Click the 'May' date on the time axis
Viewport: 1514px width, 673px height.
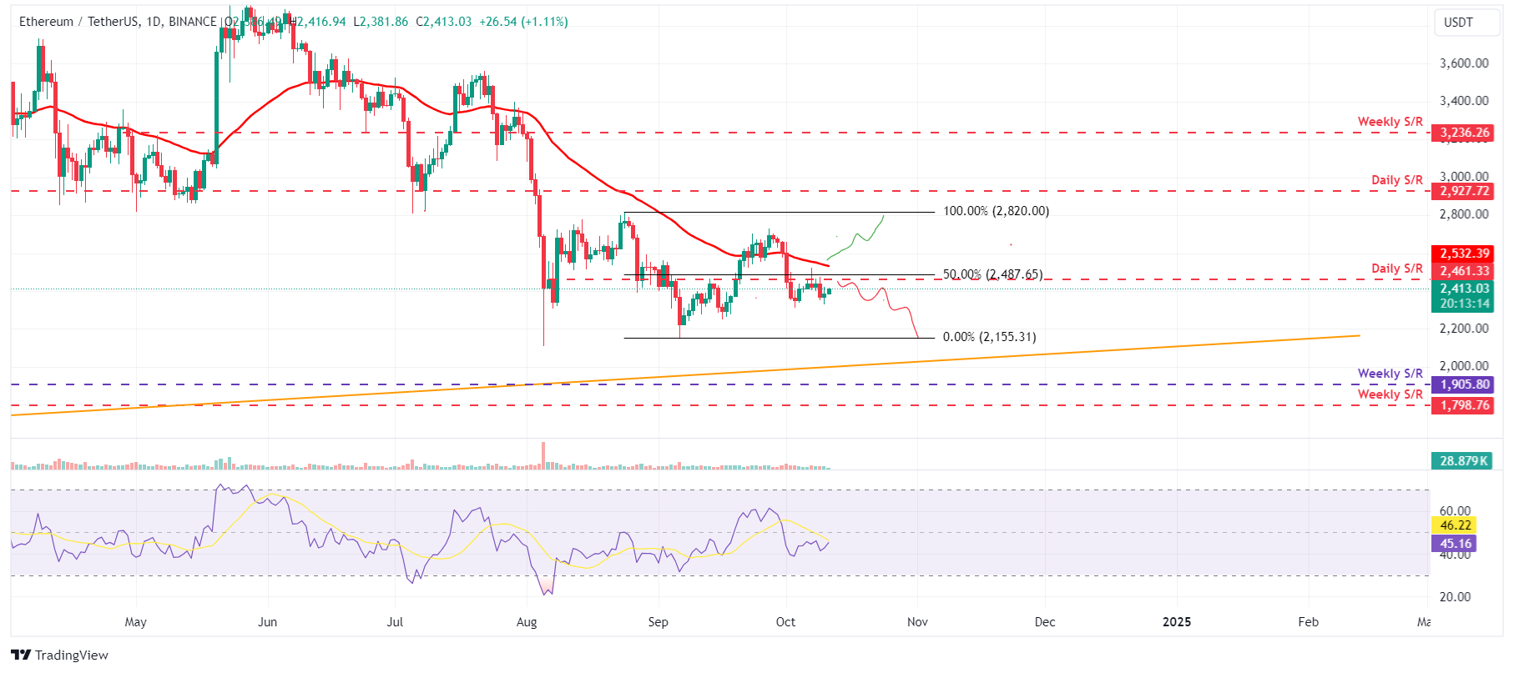[135, 622]
